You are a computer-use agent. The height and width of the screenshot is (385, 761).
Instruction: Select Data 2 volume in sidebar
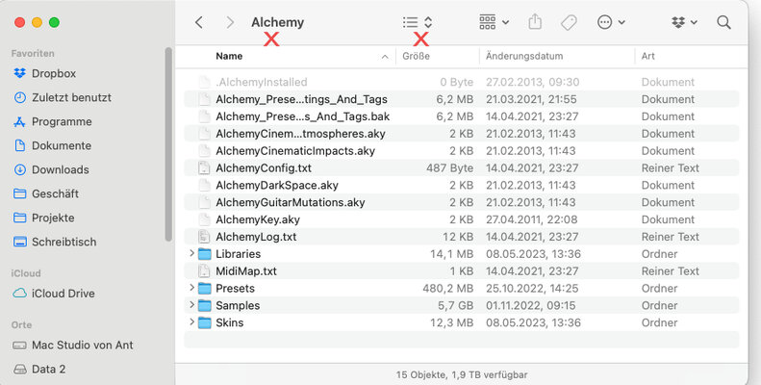click(x=48, y=370)
